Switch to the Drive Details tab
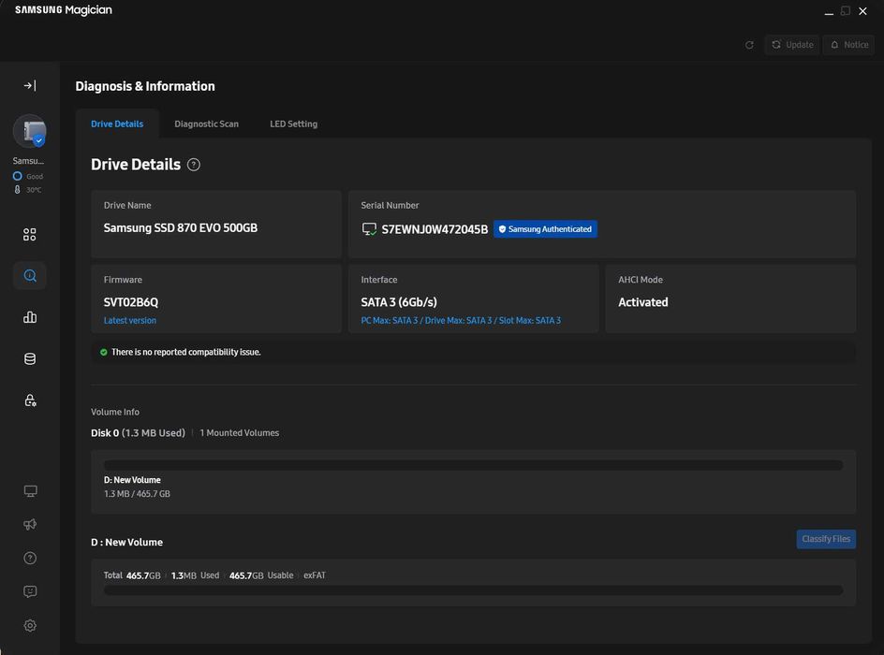Viewport: 884px width, 655px height. [x=117, y=124]
